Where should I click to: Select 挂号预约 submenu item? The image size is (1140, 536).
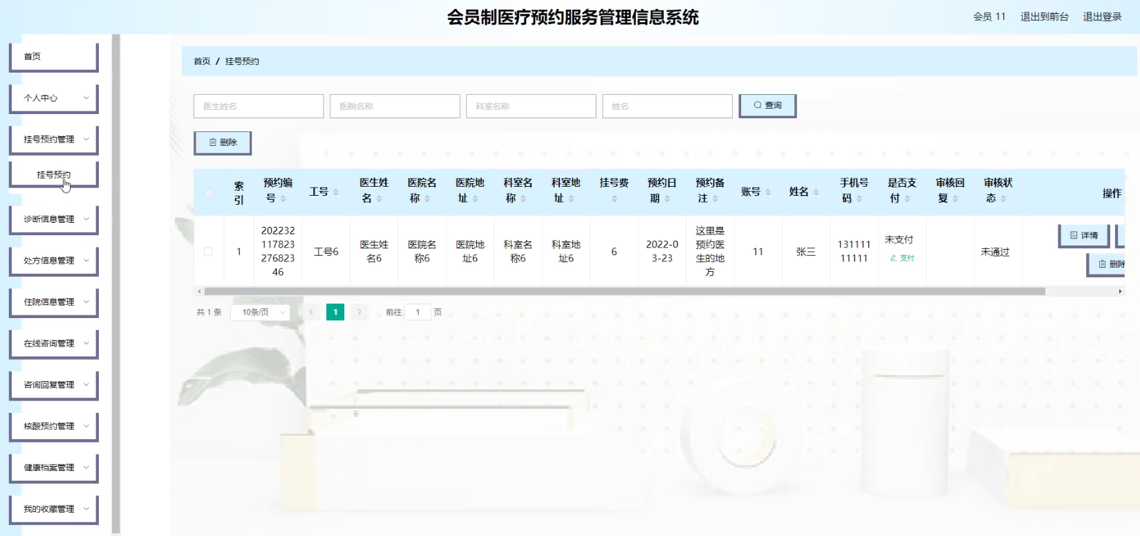[54, 174]
